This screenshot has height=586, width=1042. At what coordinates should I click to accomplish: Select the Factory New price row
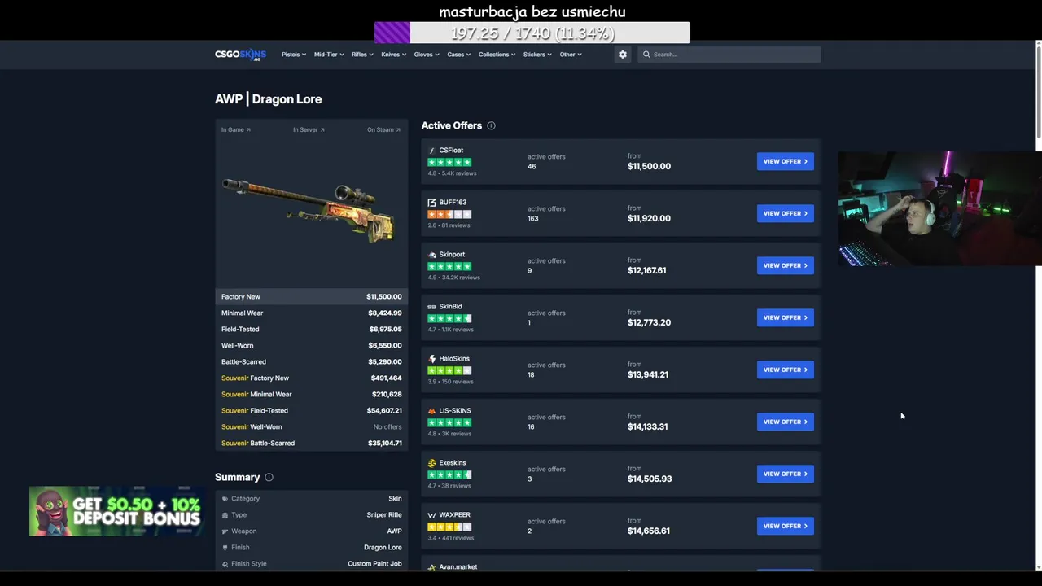point(312,296)
